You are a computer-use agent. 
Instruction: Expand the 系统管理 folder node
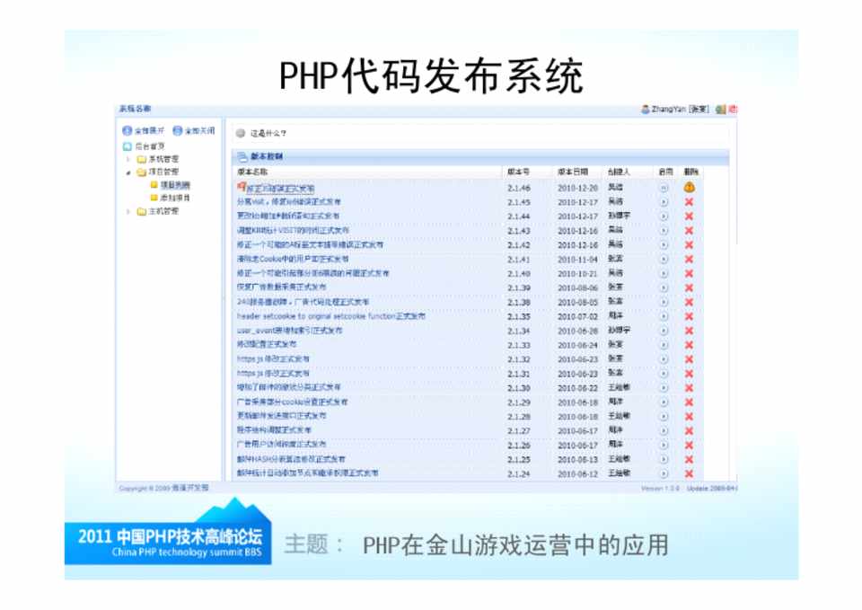tap(129, 159)
